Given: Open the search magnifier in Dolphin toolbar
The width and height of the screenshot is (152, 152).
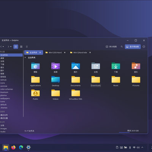Looking at the screenshot, I should (122, 47).
